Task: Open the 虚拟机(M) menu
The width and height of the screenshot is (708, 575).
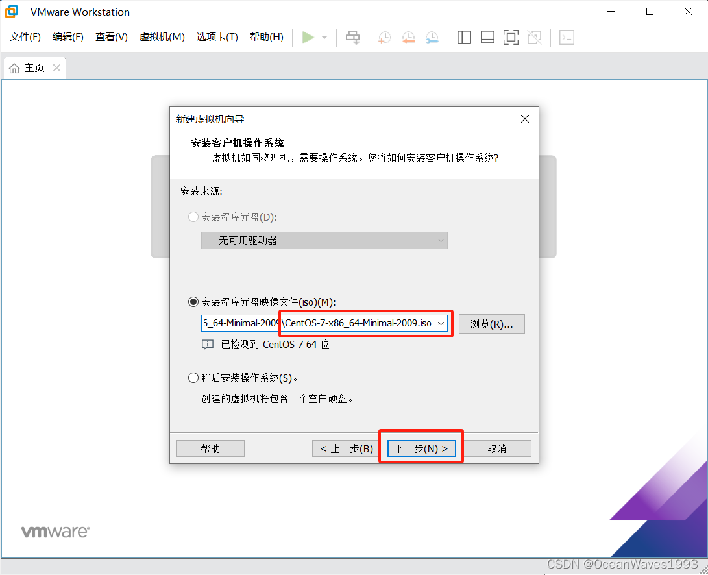Action: click(162, 37)
